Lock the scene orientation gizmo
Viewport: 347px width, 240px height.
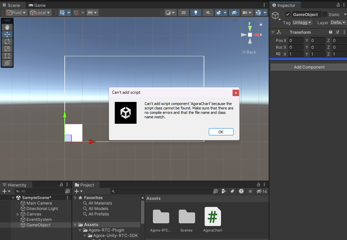pyautogui.click(x=261, y=24)
